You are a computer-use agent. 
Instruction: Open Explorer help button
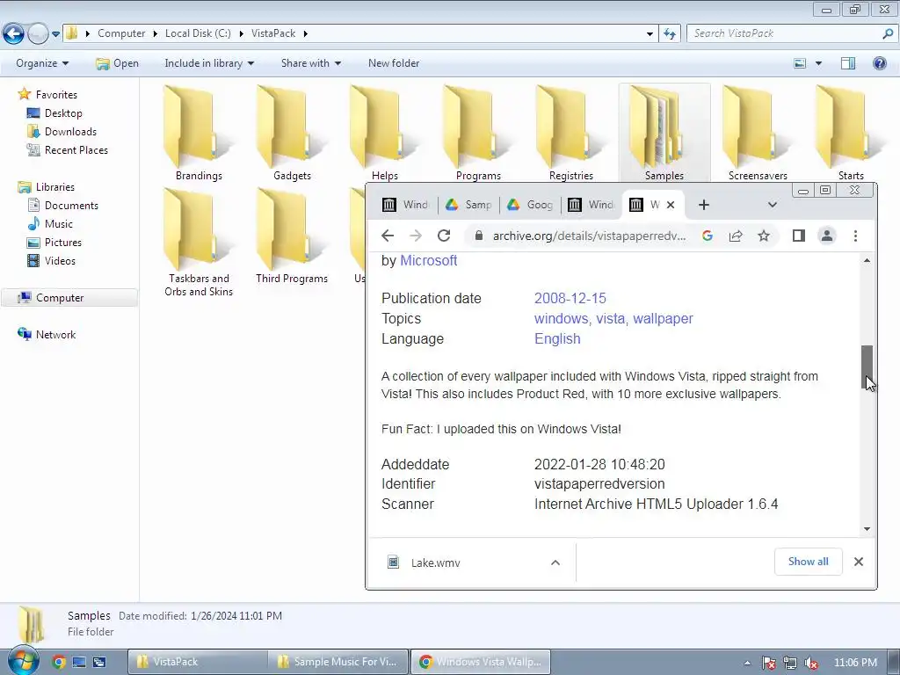pos(879,63)
